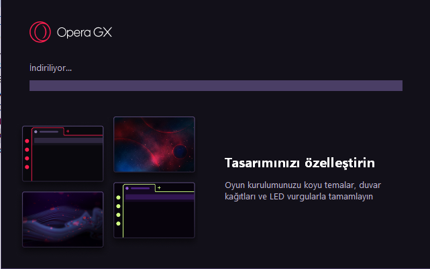Click the address bar in red mockup
Viewport: 430px width, 269px height.
68,141
